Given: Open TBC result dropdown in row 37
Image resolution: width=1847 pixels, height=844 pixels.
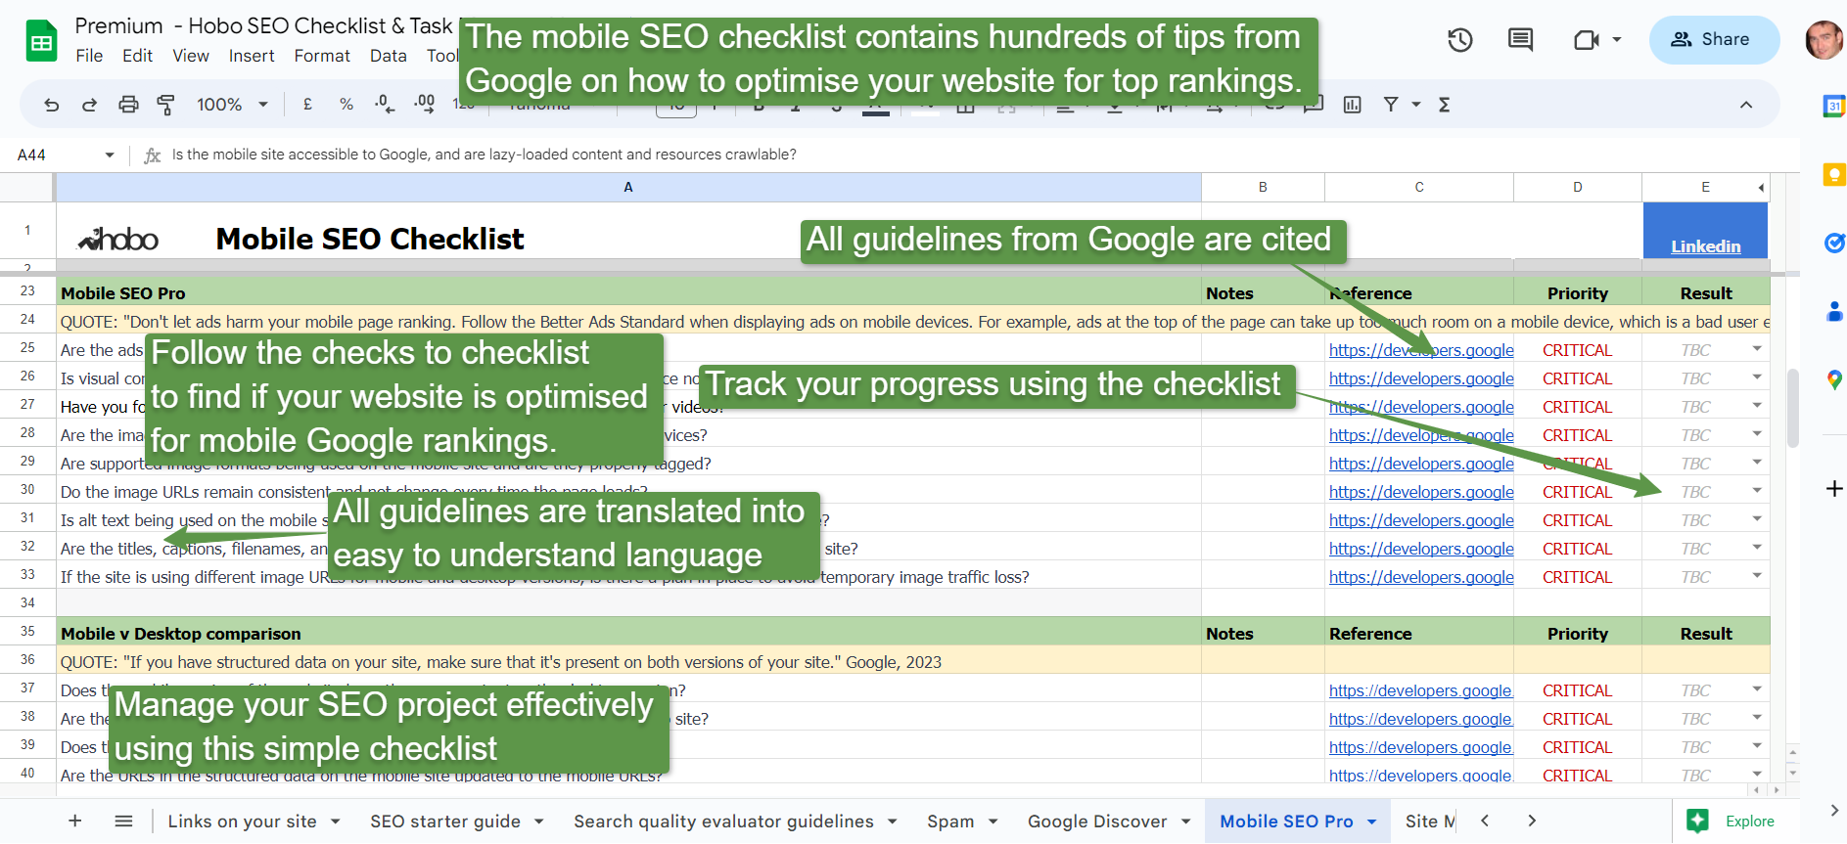Looking at the screenshot, I should (1757, 689).
